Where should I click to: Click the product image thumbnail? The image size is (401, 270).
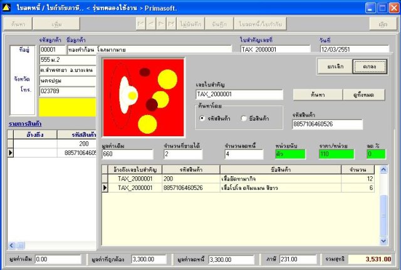(143, 97)
